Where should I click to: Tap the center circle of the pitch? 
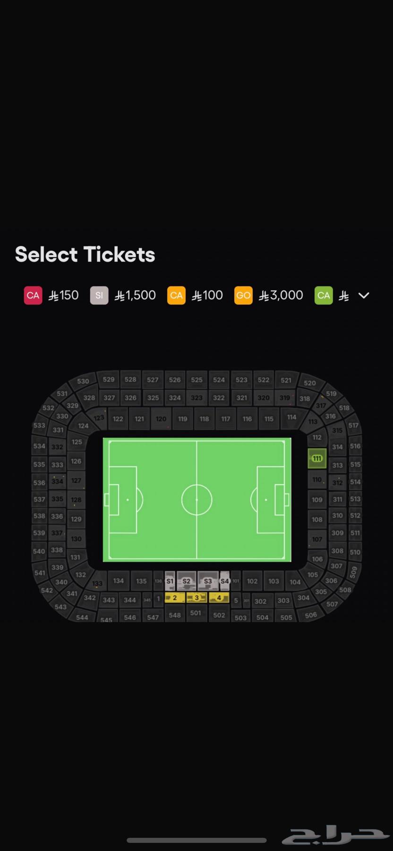196,500
